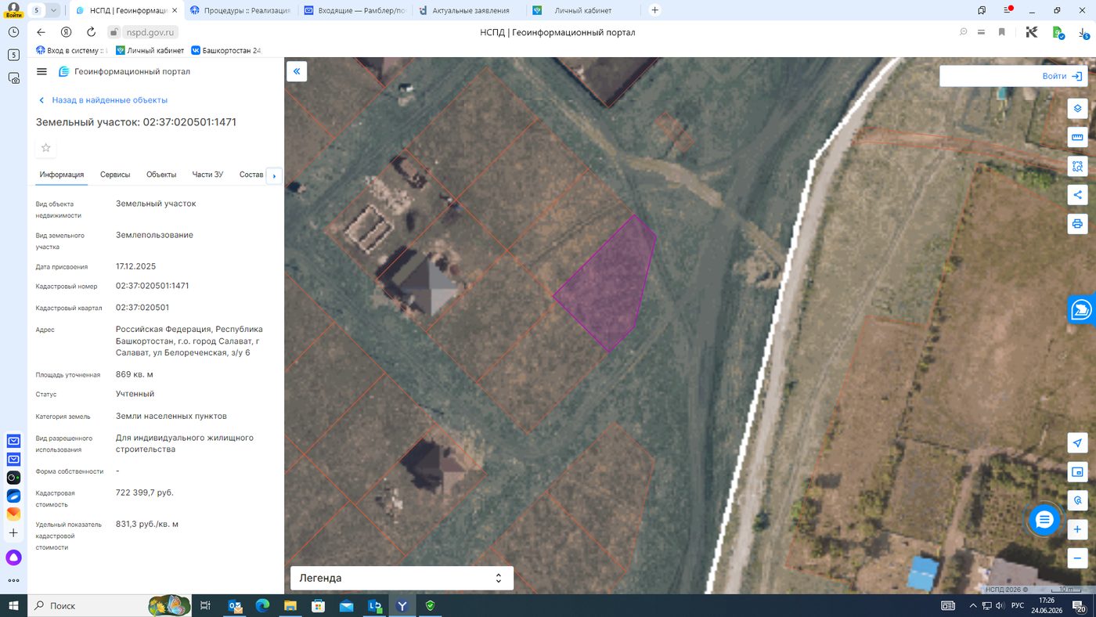Show more tabs with right arrow
The image size is (1096, 617).
[274, 176]
